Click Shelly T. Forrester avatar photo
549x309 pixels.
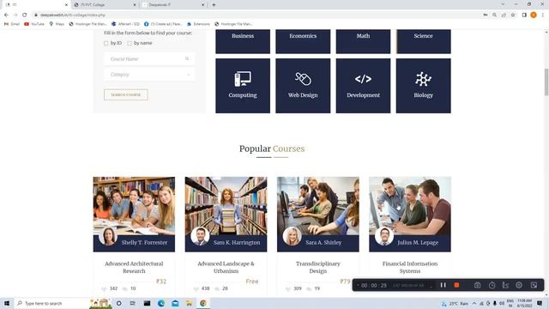click(x=108, y=236)
